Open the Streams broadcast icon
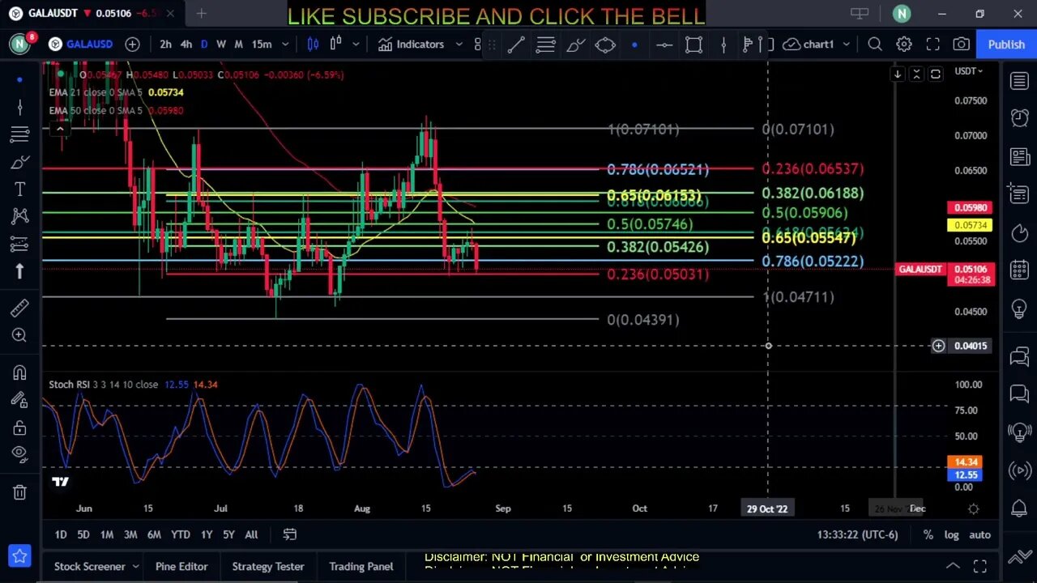The height and width of the screenshot is (583, 1037). coord(1019,470)
